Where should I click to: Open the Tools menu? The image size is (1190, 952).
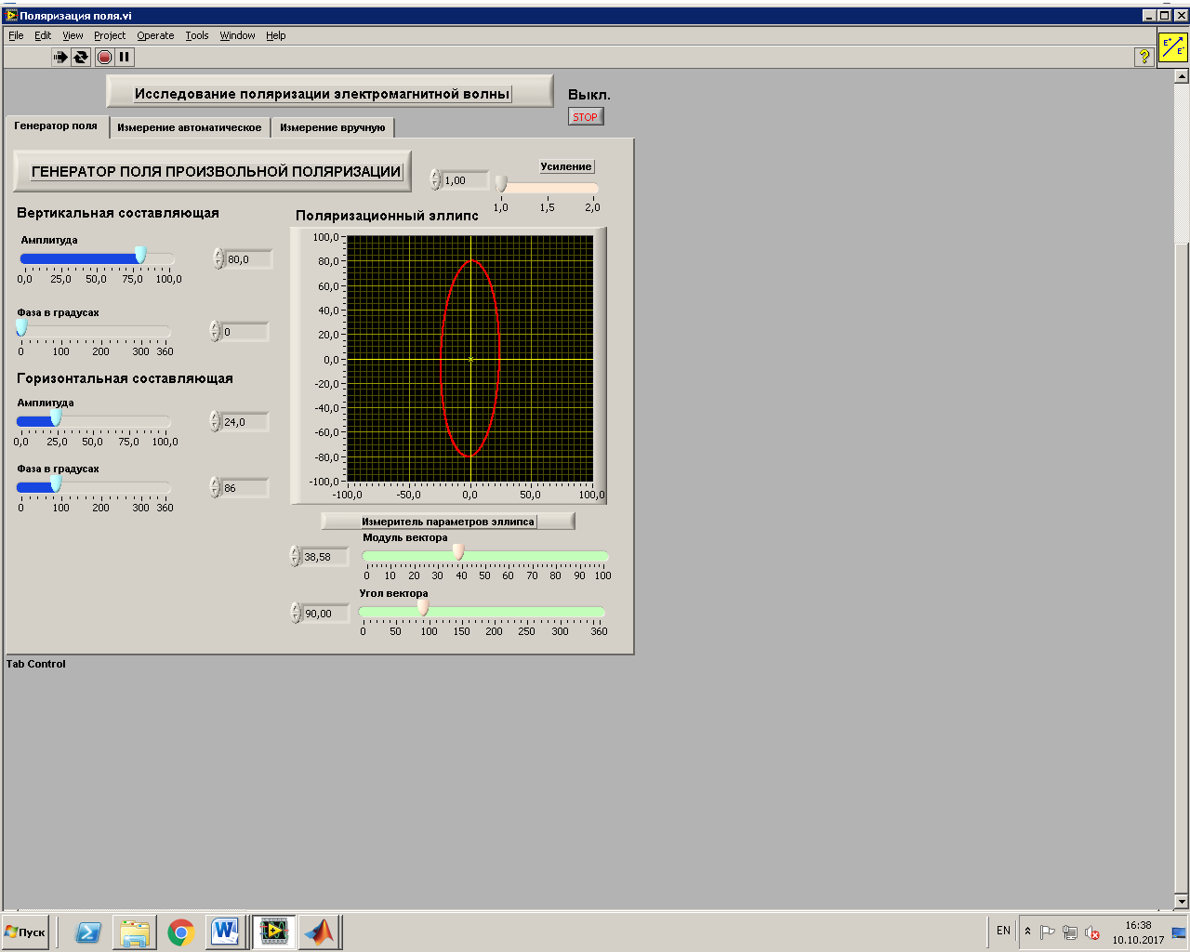coord(197,35)
